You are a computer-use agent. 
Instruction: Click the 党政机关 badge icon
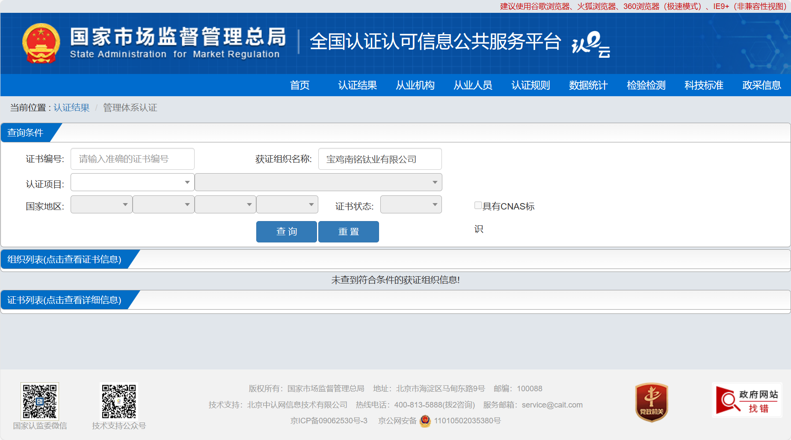[651, 402]
